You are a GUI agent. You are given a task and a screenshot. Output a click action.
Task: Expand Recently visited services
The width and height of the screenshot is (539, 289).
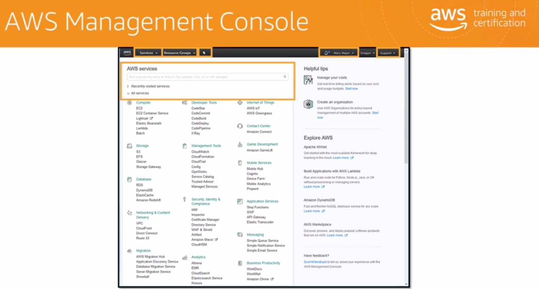coord(148,86)
